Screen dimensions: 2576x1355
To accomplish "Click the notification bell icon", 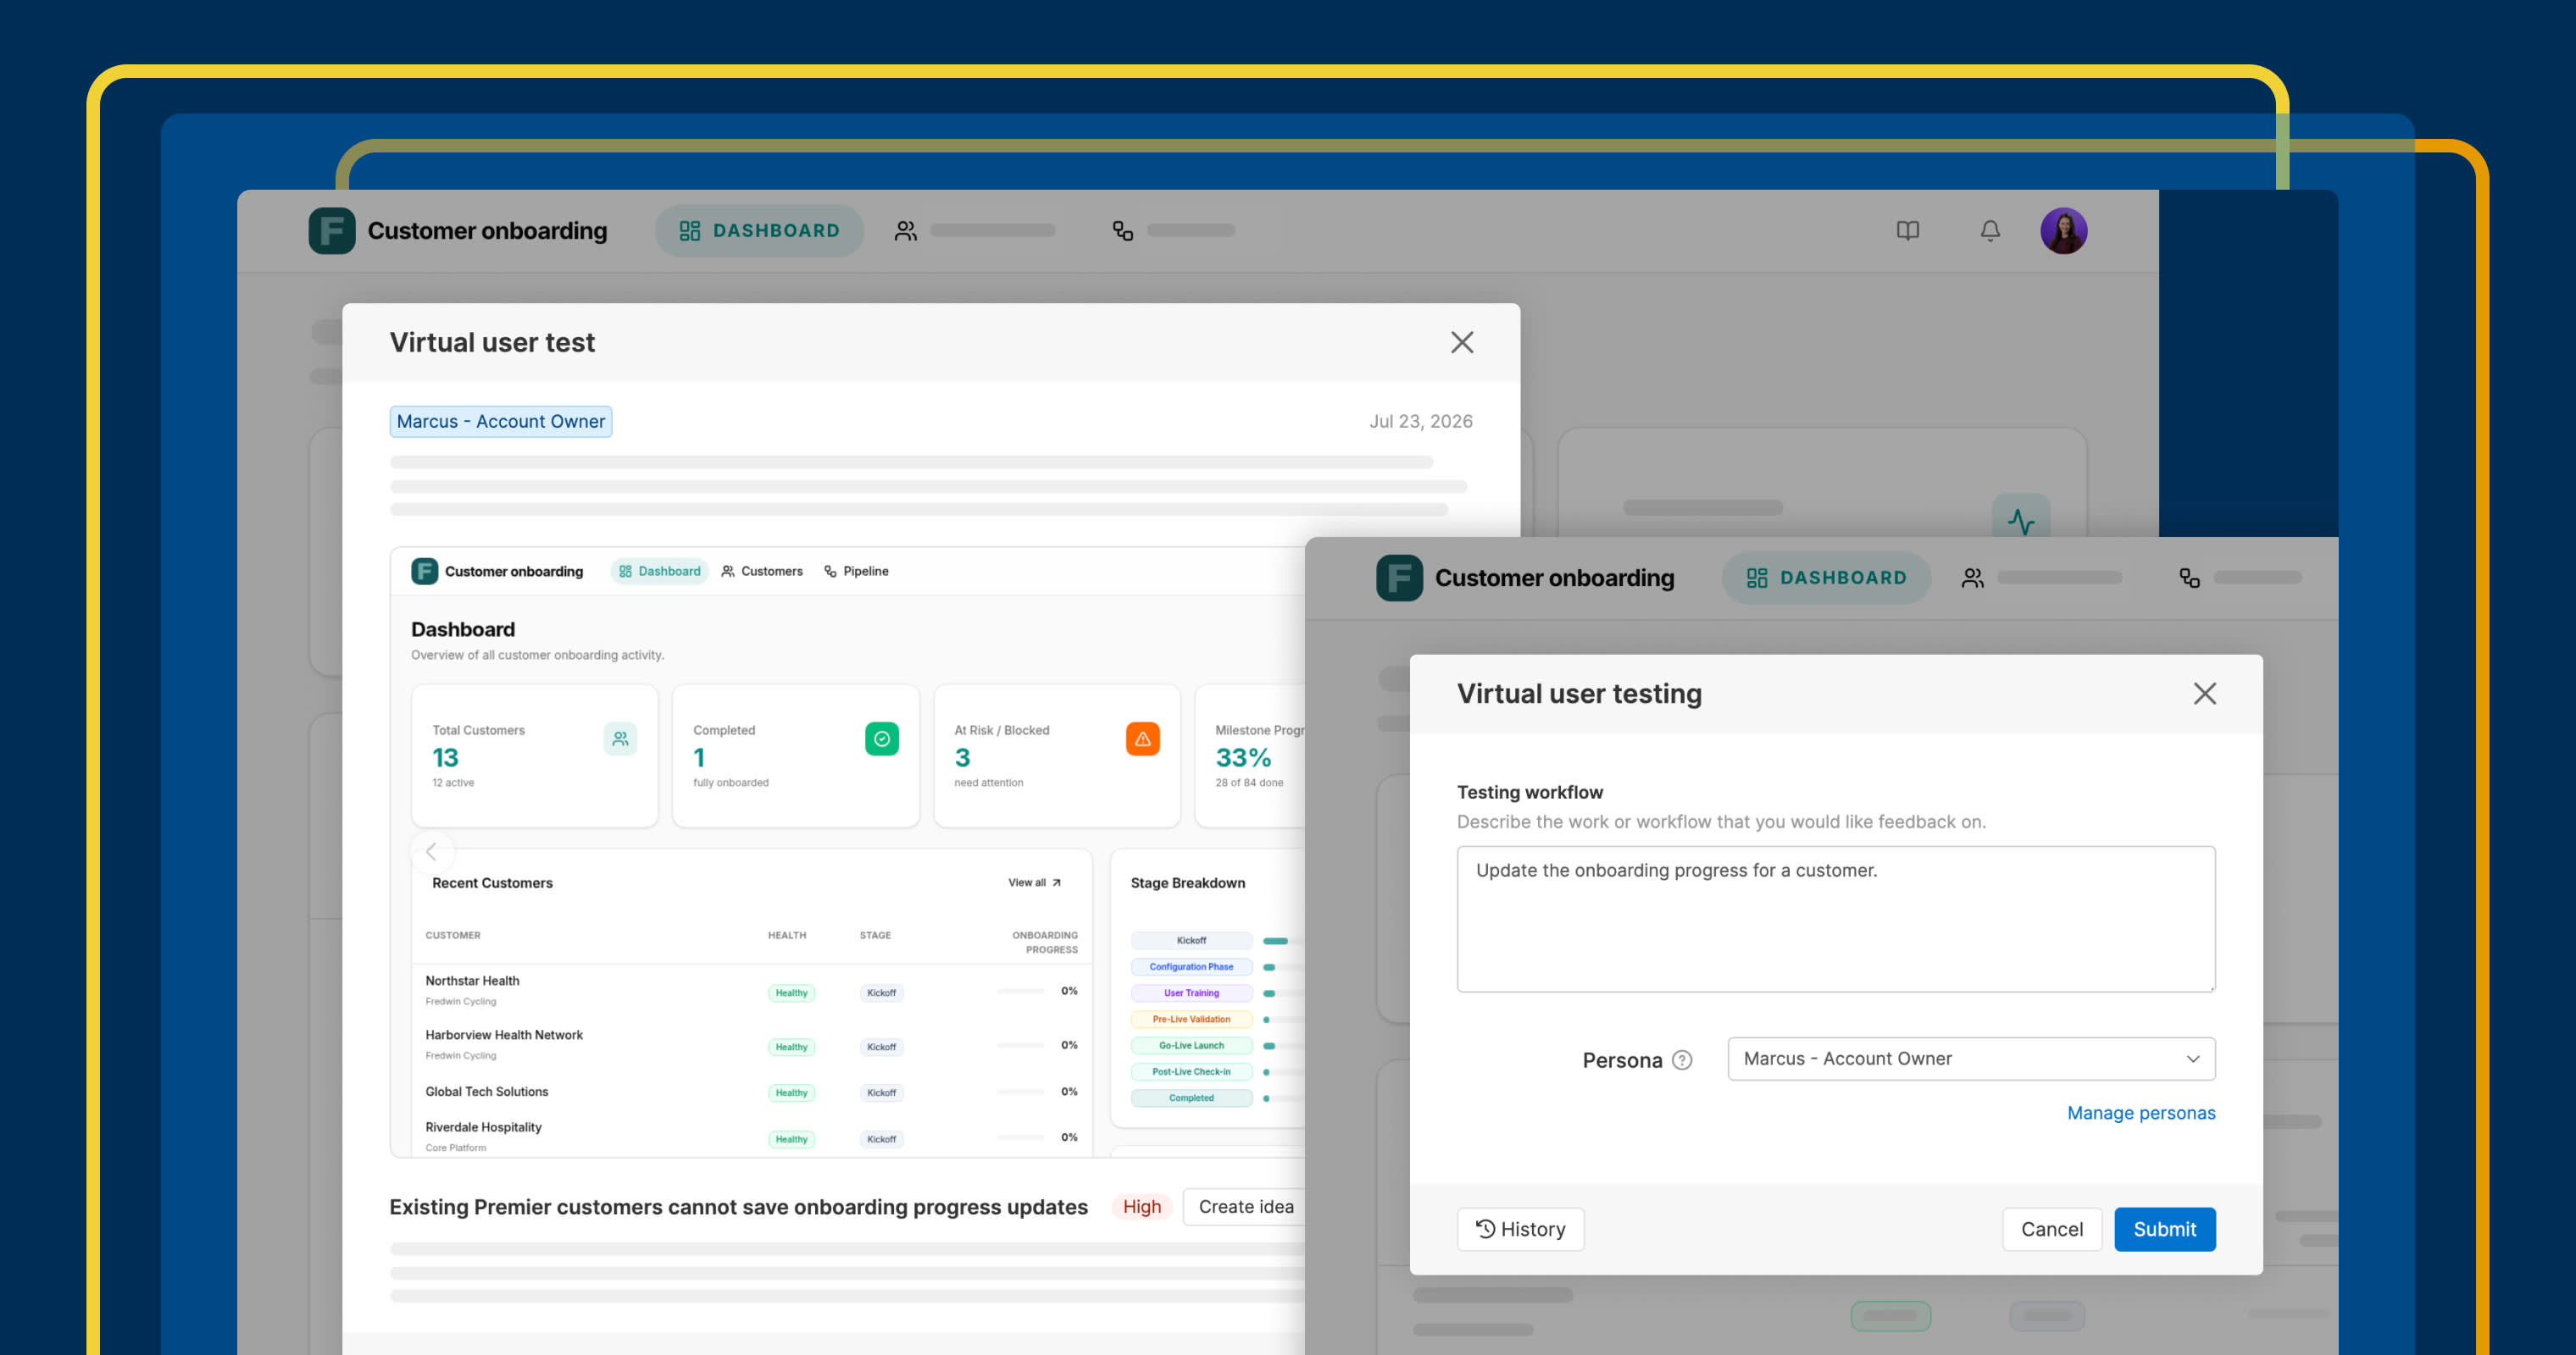I will (x=1990, y=231).
